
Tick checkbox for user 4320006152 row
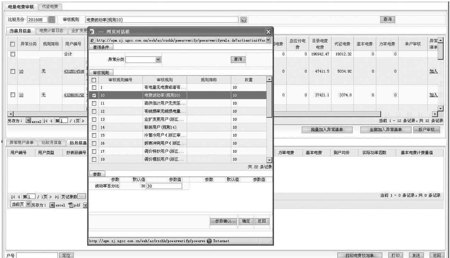(x=13, y=95)
